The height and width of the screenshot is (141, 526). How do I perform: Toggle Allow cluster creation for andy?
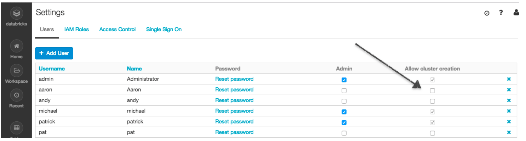pos(433,101)
